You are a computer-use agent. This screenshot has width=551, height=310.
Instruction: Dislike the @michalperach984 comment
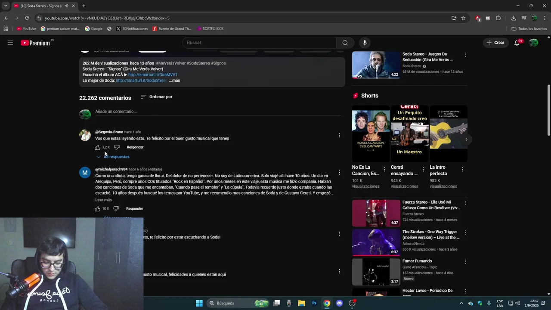pos(116,209)
